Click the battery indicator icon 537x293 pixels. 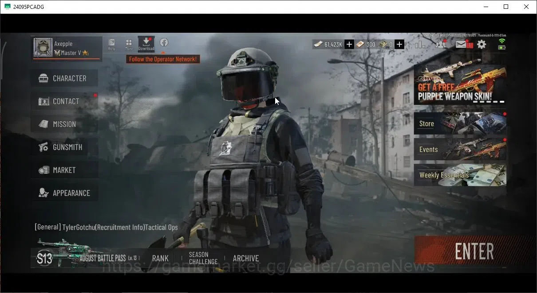pyautogui.click(x=502, y=47)
